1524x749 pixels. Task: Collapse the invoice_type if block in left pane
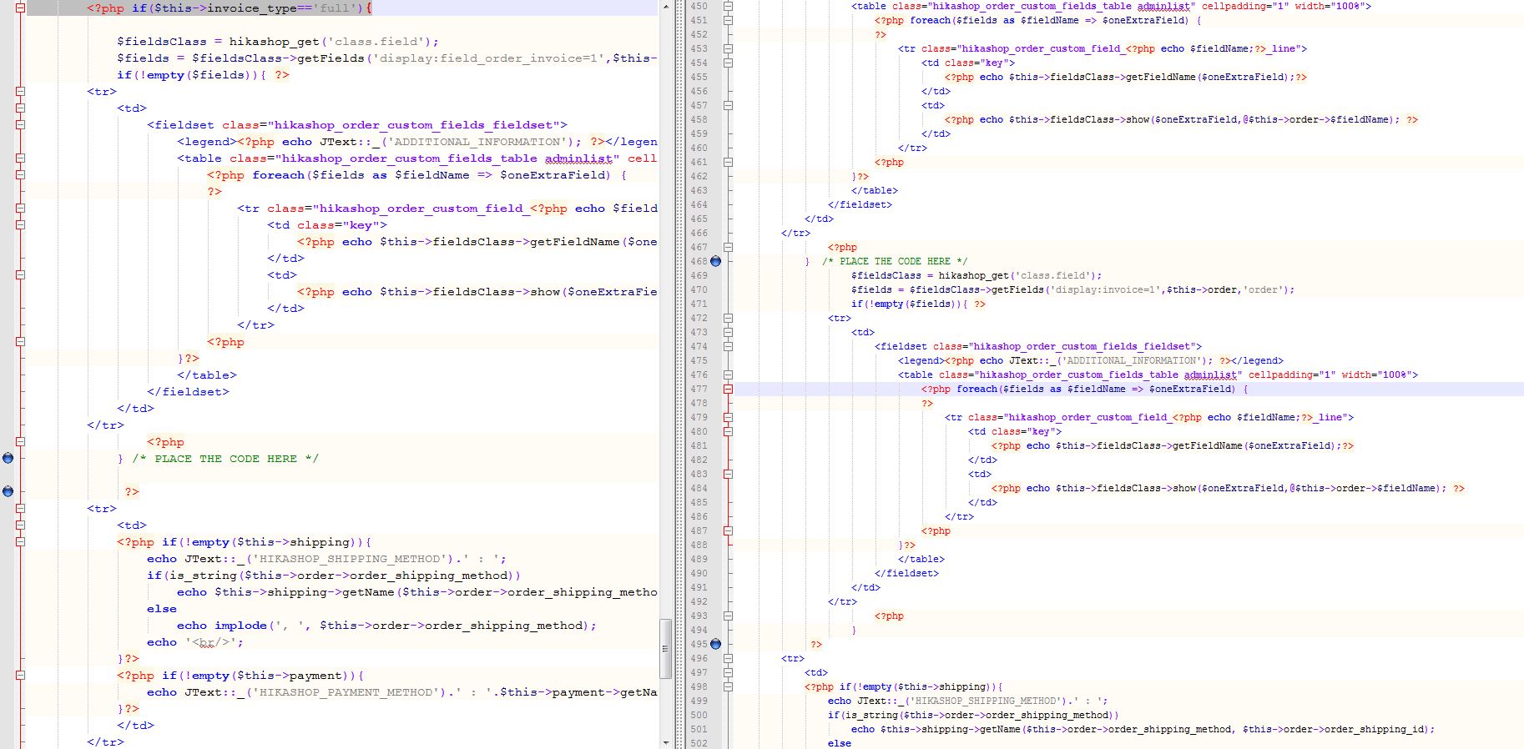pos(21,8)
